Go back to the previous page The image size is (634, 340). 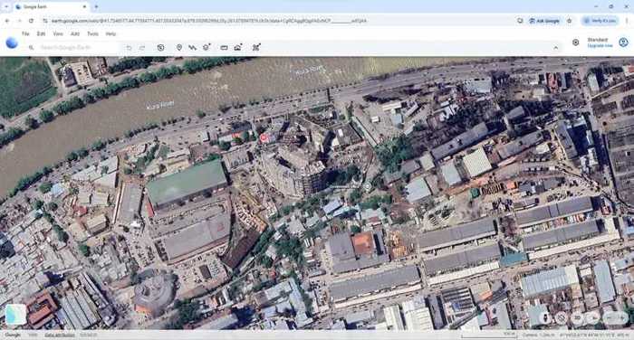tap(7, 21)
